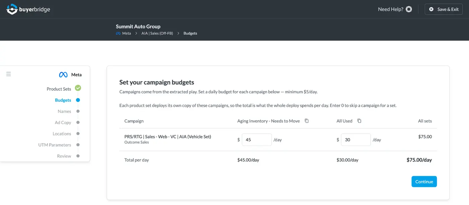469x205 pixels.
Task: Click the Meta logo in sidebar
Action: [63, 75]
